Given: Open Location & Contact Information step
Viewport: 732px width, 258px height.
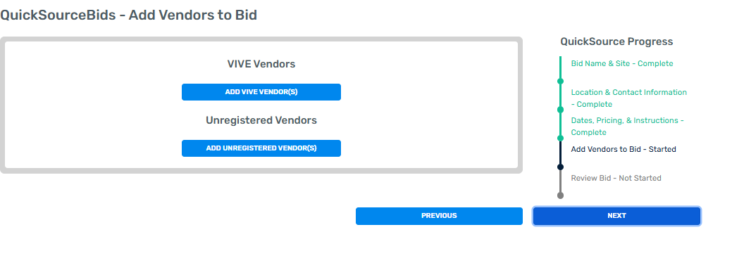Looking at the screenshot, I should 629,98.
